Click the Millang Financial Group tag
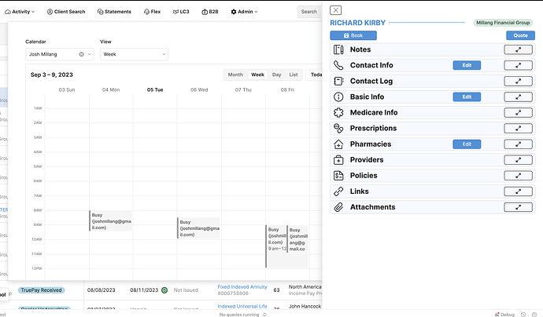This screenshot has width=543, height=317. pos(503,23)
